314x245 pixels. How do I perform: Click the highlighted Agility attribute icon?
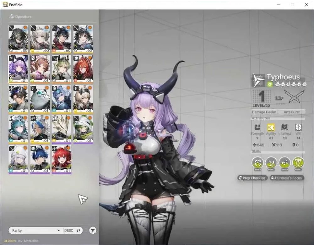coord(271,127)
